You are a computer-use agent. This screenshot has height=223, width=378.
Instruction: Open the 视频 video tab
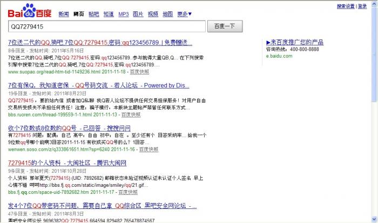[x=153, y=14]
